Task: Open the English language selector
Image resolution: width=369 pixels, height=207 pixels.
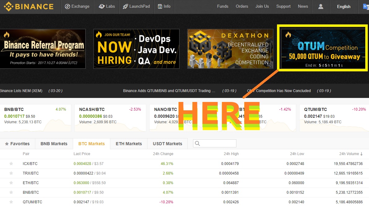Action: tap(344, 6)
